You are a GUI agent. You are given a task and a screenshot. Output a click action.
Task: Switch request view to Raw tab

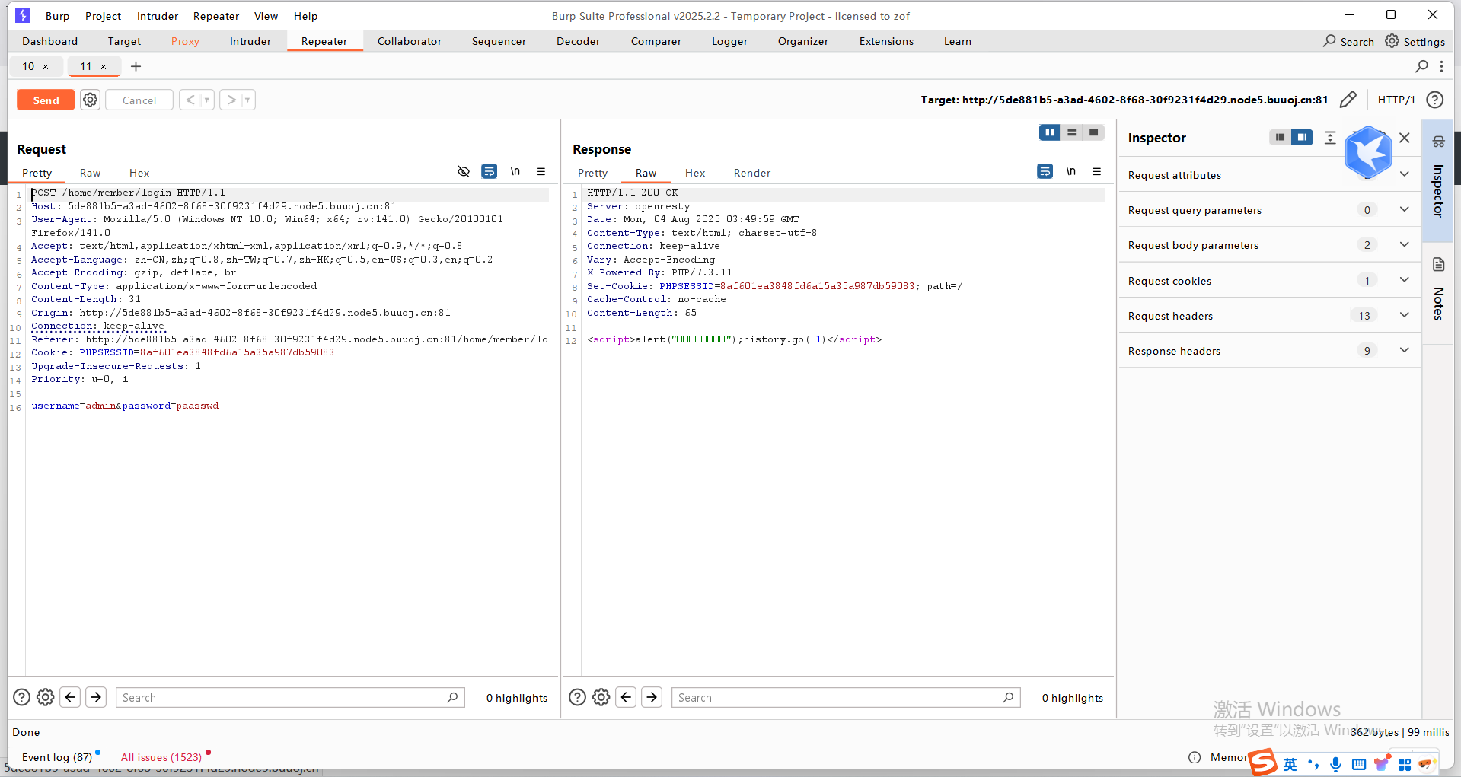point(90,173)
